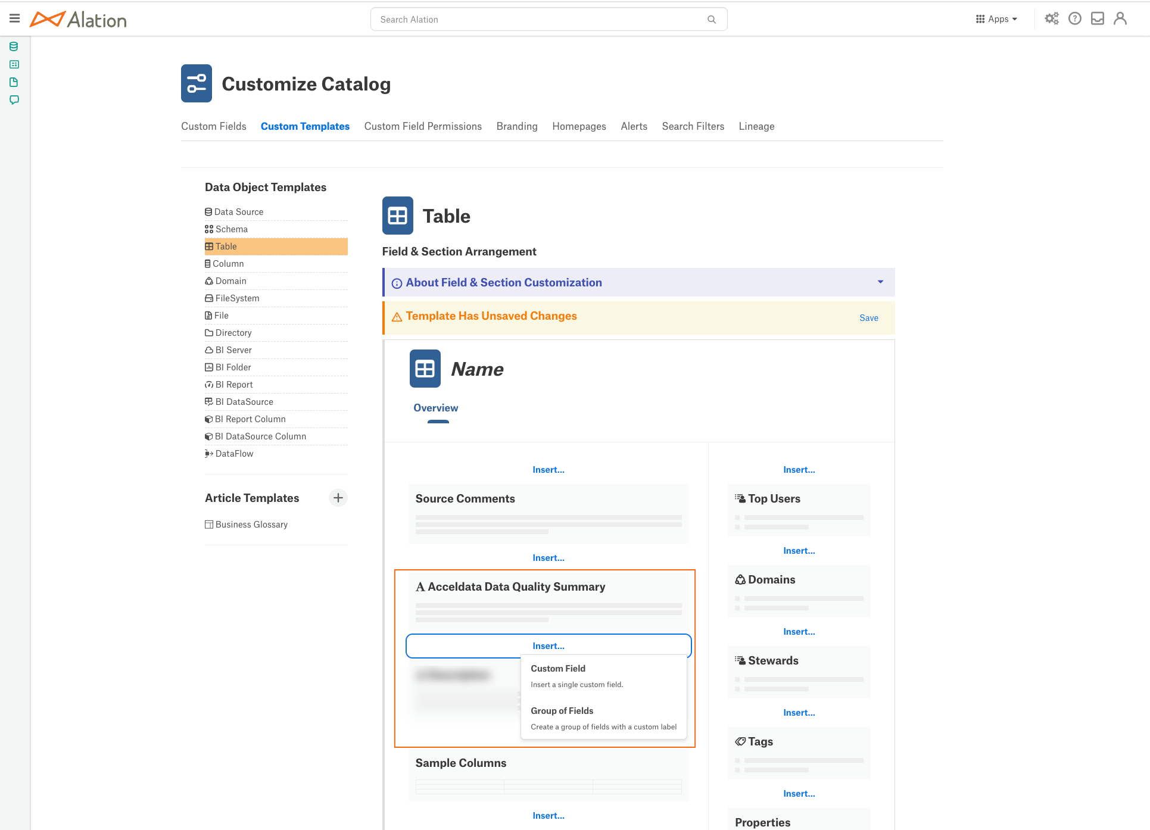Open the admin settings gears icon

[x=1052, y=18]
